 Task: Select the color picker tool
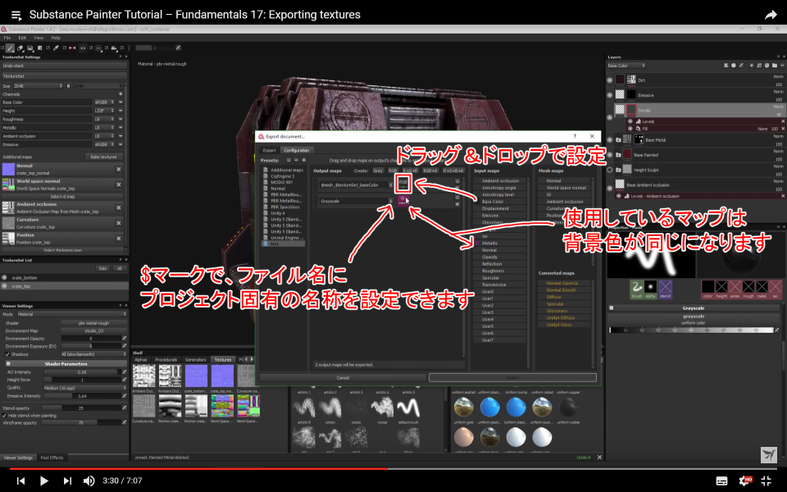pos(57,48)
